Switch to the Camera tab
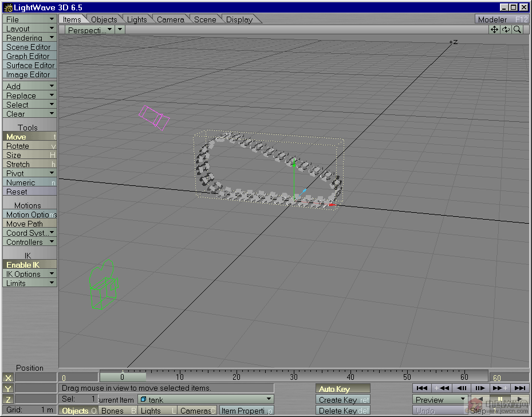The width and height of the screenshot is (532, 417). tap(170, 19)
